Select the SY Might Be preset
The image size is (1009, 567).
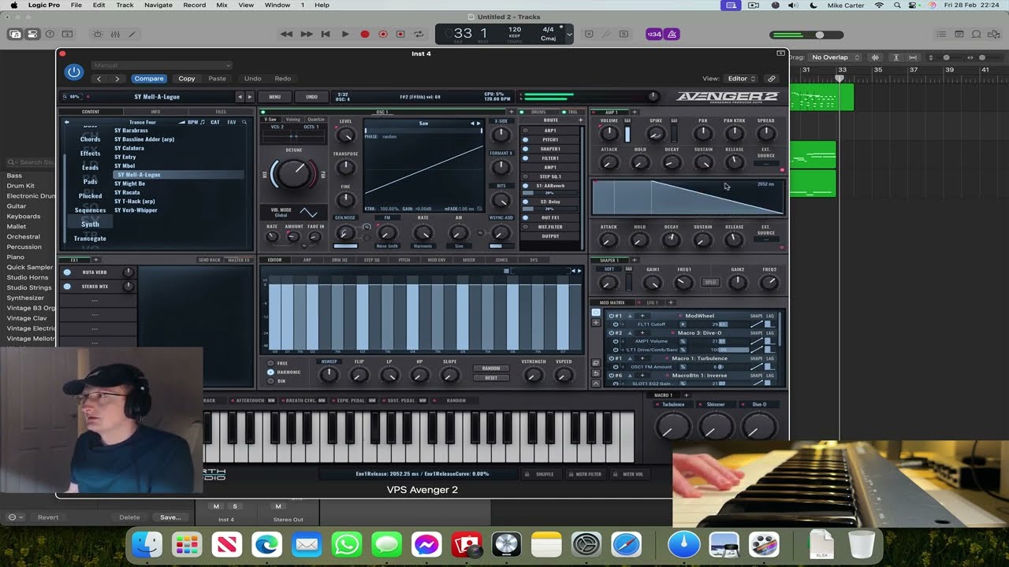point(130,183)
